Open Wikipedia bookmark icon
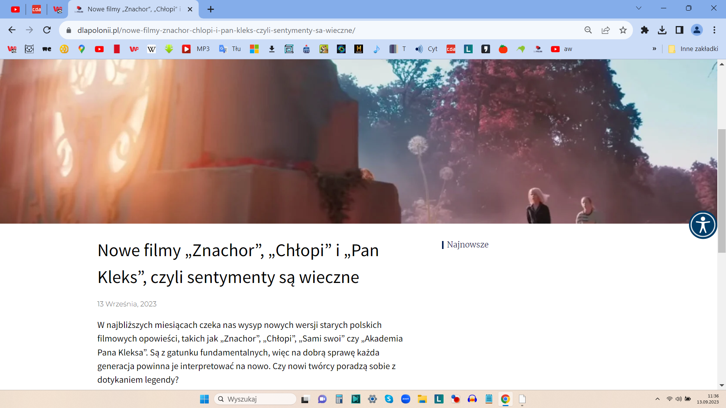This screenshot has height=408, width=726. [x=151, y=49]
